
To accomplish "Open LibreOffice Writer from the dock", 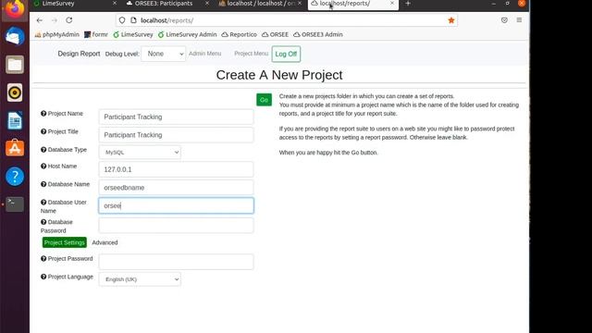I will pos(15,120).
